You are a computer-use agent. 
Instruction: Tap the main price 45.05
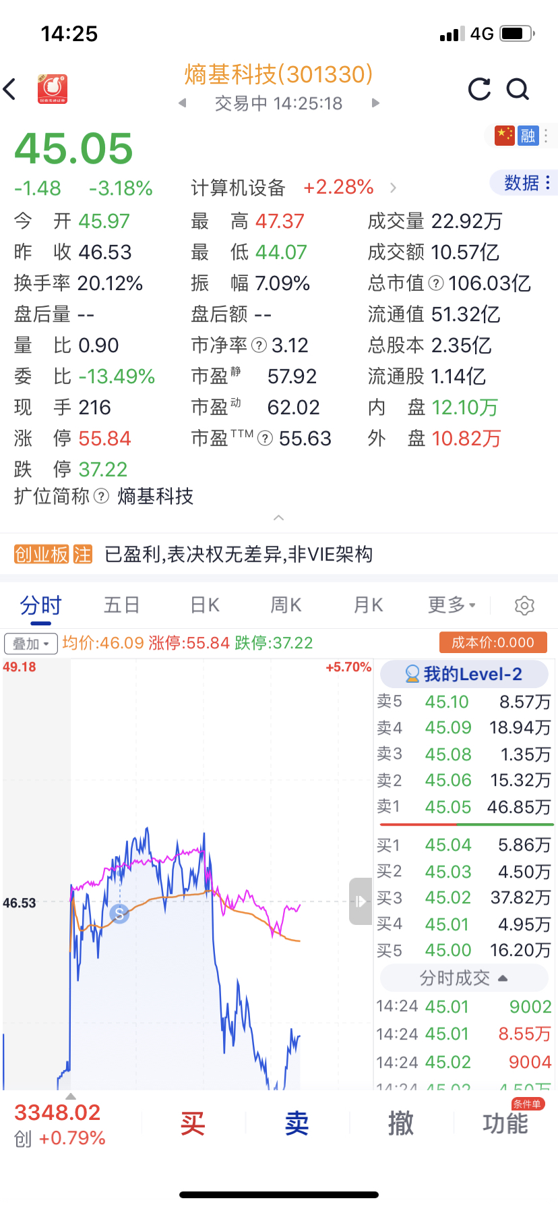pos(74,148)
